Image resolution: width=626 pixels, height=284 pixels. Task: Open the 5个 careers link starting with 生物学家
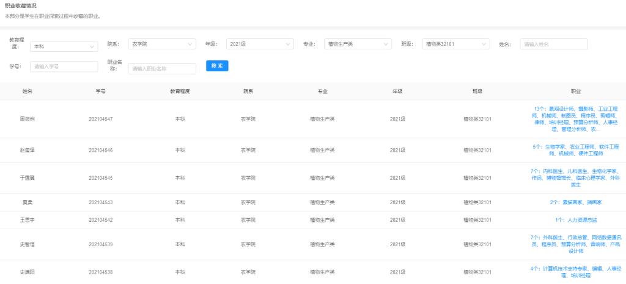click(575, 150)
